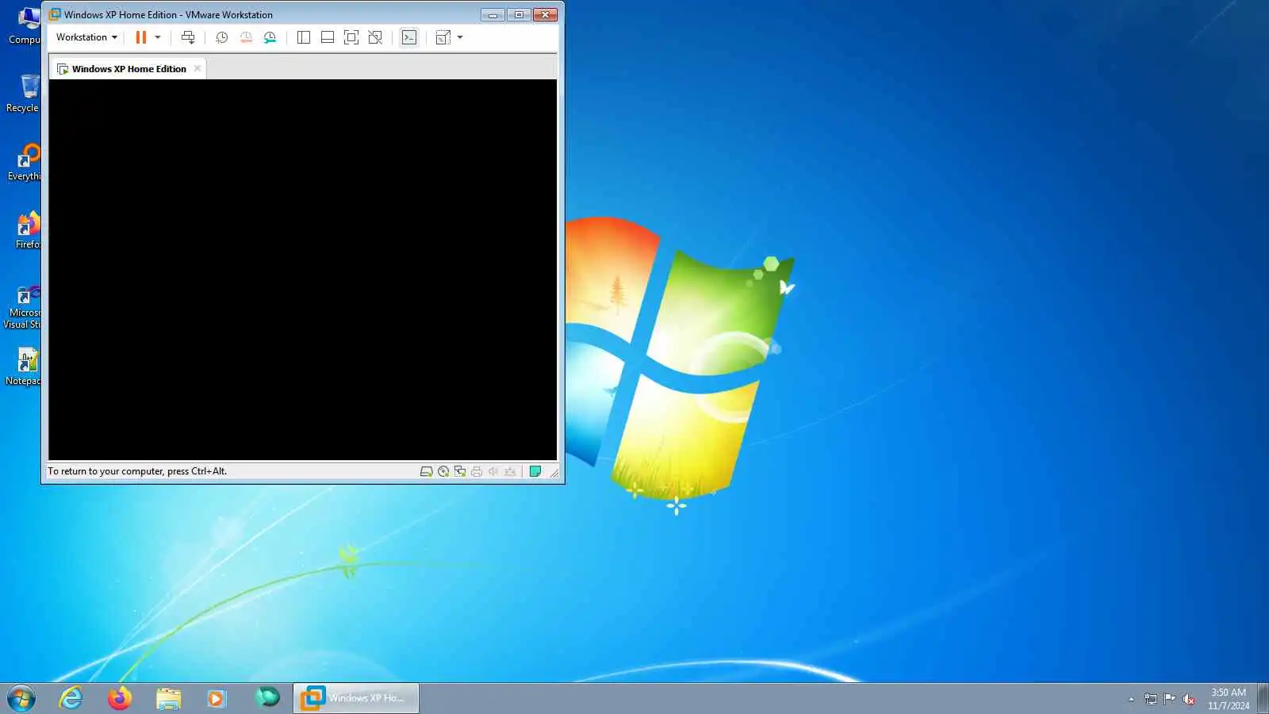
Task: Click the green round taskbar application icon
Action: [x=267, y=697]
